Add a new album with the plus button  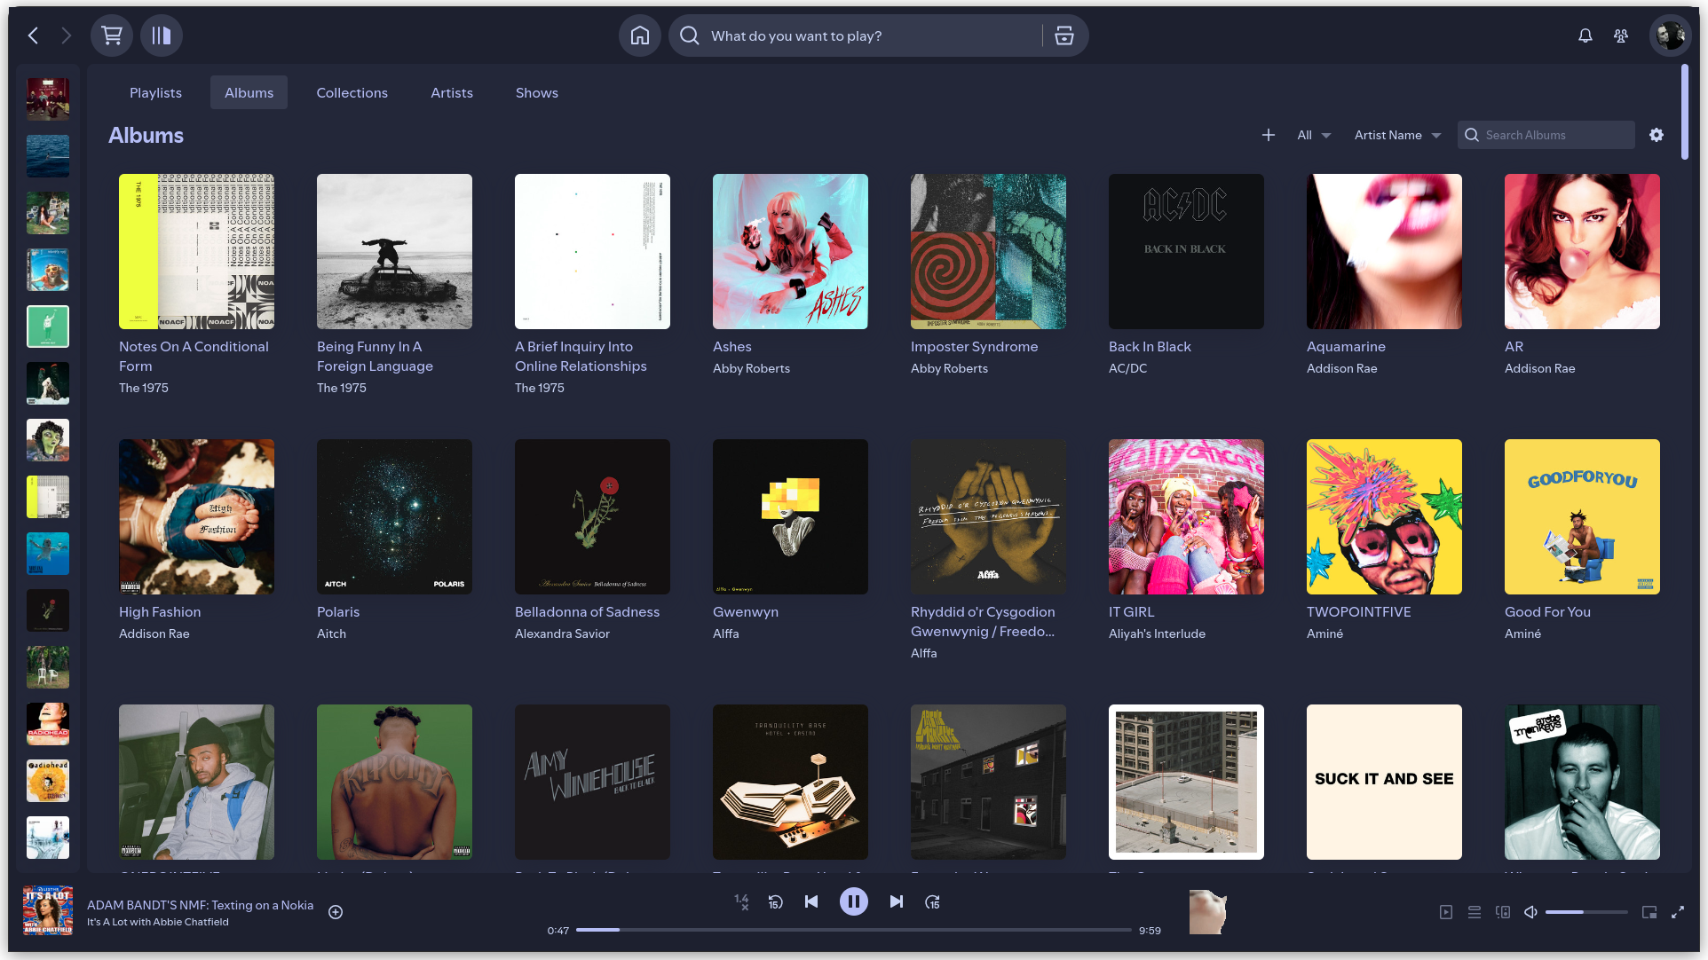coord(1269,135)
